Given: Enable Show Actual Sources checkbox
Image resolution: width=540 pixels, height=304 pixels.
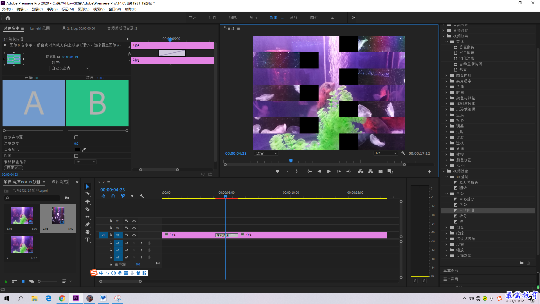Looking at the screenshot, I should click(x=76, y=137).
